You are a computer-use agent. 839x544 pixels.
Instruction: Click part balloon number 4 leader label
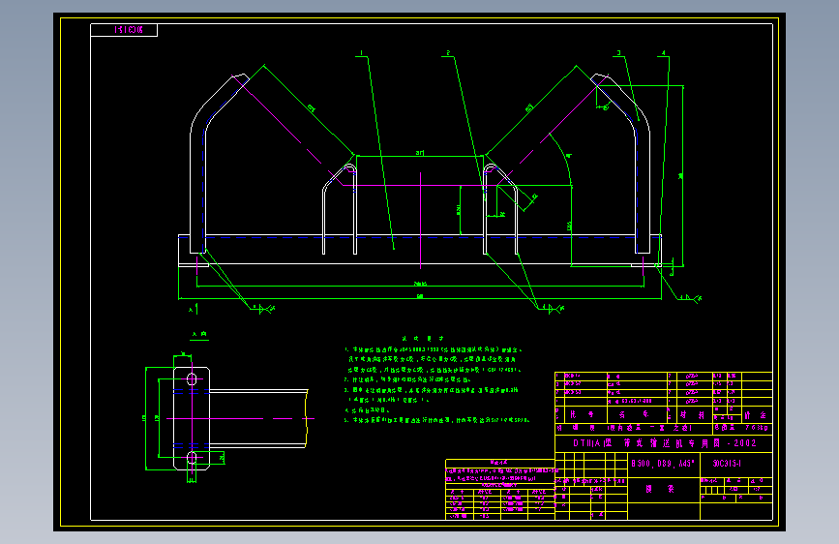click(664, 53)
